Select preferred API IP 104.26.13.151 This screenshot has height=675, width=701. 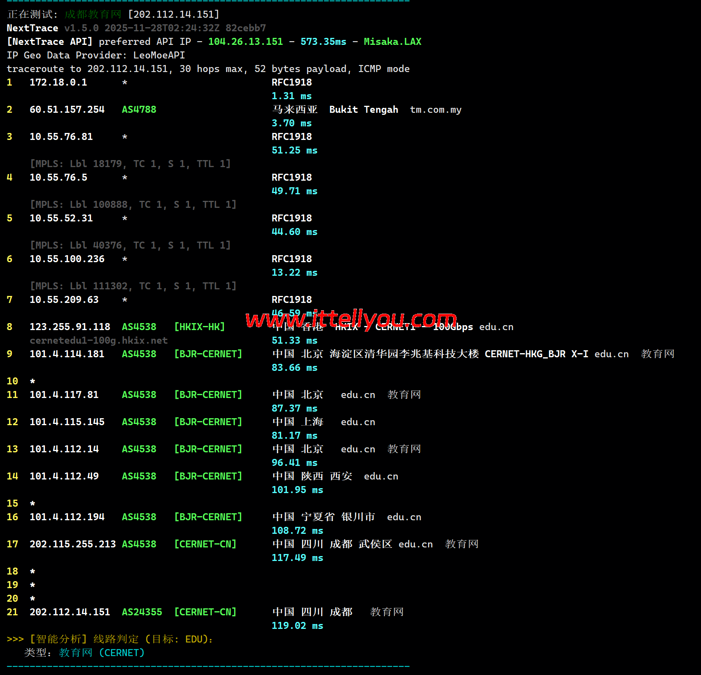[245, 41]
